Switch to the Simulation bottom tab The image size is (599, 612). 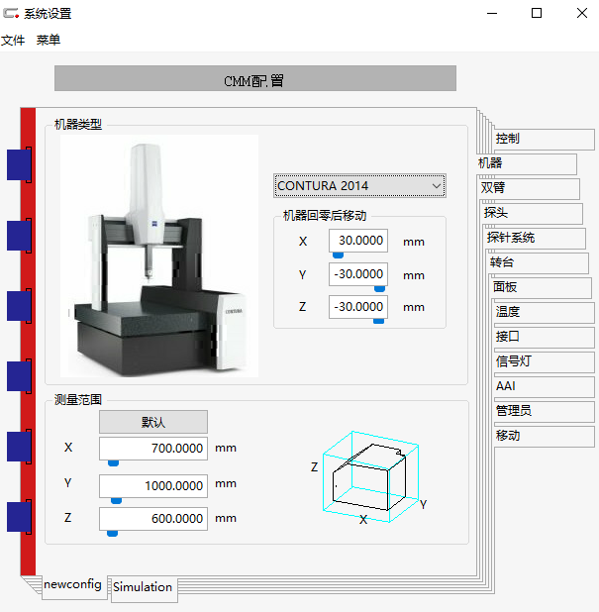coord(143,587)
